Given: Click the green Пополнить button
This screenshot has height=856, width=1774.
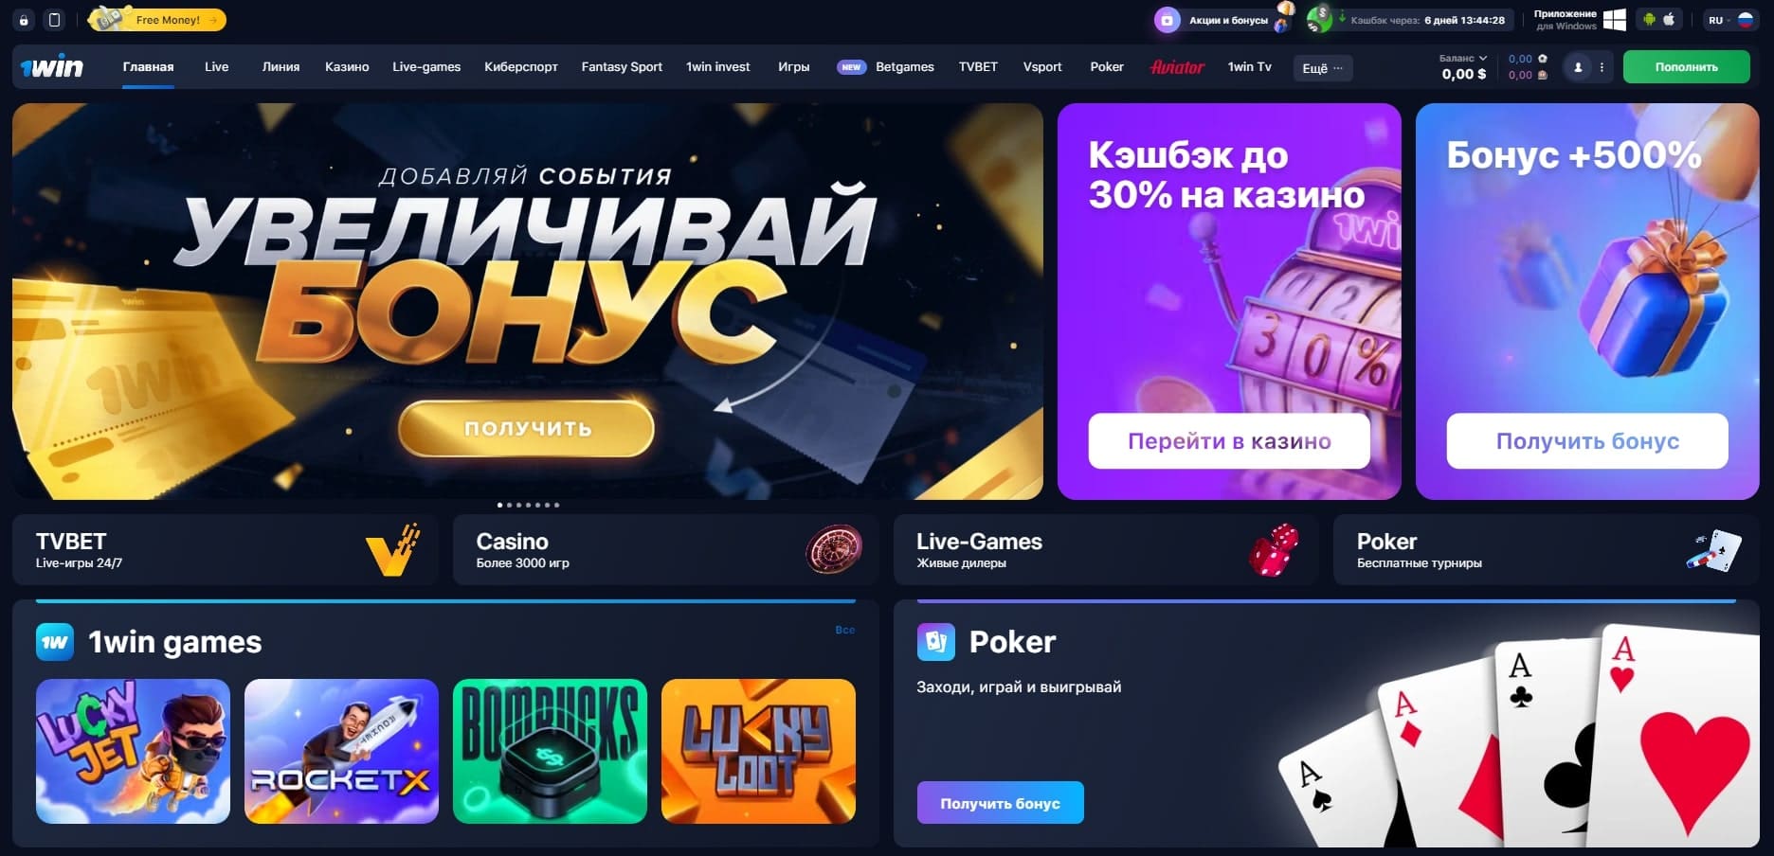Looking at the screenshot, I should [1686, 67].
